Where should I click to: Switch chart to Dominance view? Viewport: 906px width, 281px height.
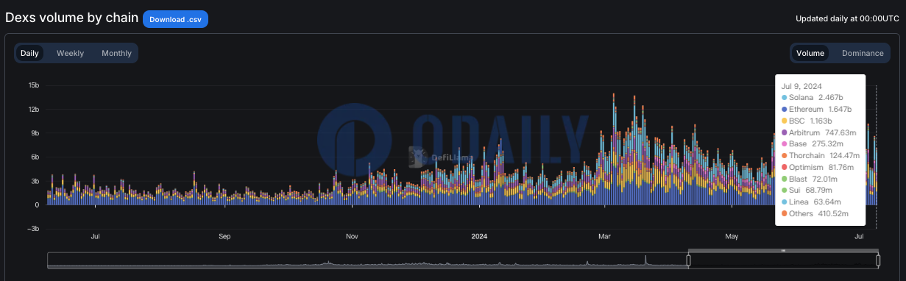point(863,53)
